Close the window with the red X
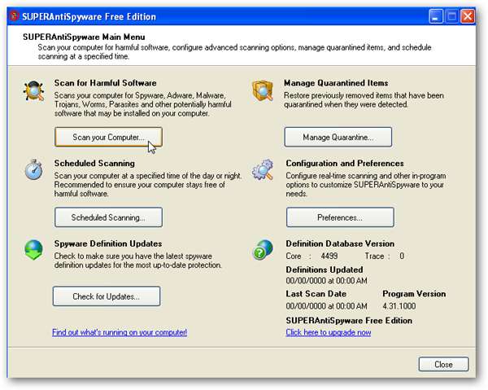 (468, 16)
